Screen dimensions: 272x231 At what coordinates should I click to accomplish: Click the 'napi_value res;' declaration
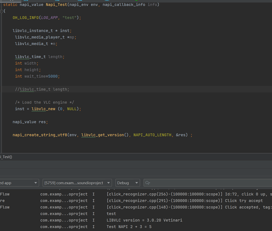point(30,122)
